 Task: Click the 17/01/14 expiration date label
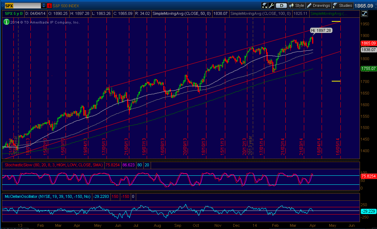(261, 146)
